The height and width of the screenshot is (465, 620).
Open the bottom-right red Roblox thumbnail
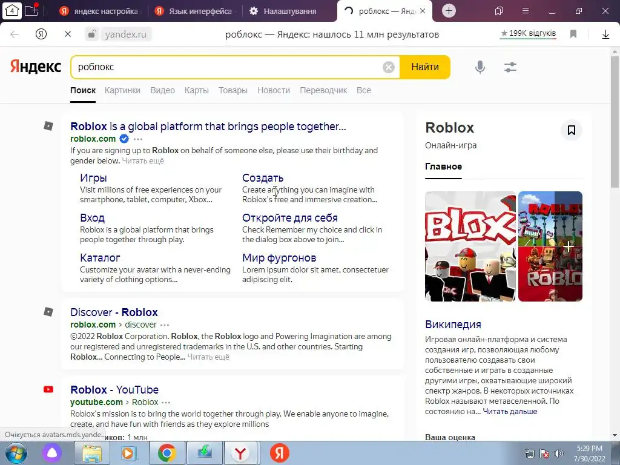pos(550,274)
